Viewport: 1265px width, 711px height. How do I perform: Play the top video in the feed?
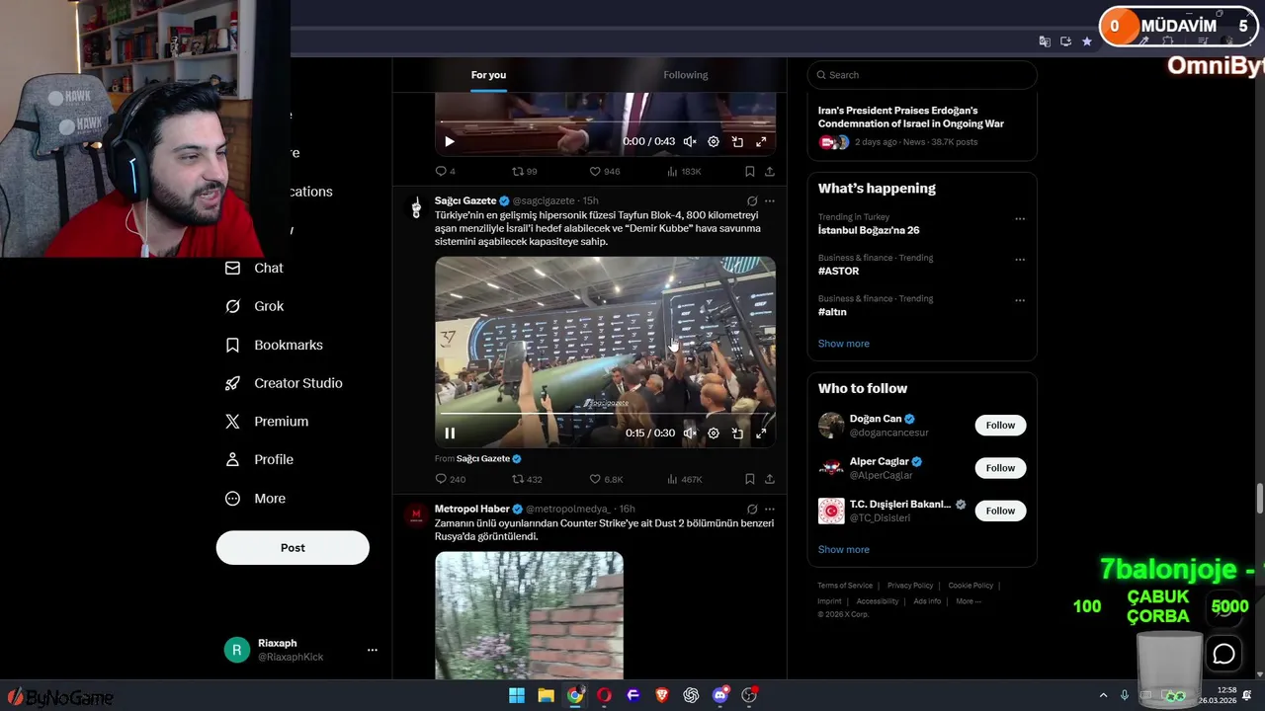coord(450,141)
